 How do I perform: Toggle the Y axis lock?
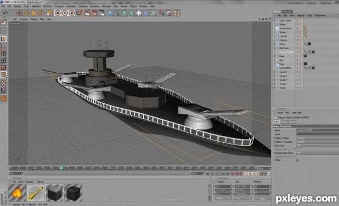tap(64, 13)
